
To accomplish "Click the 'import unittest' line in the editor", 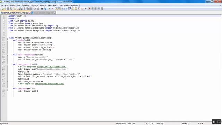I will point(17,16).
